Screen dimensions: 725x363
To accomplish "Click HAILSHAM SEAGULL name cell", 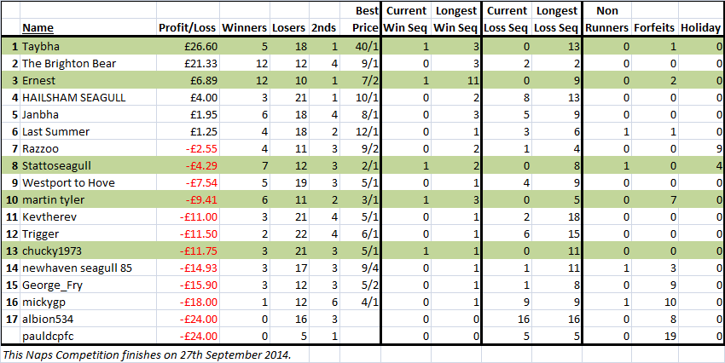I will point(89,97).
